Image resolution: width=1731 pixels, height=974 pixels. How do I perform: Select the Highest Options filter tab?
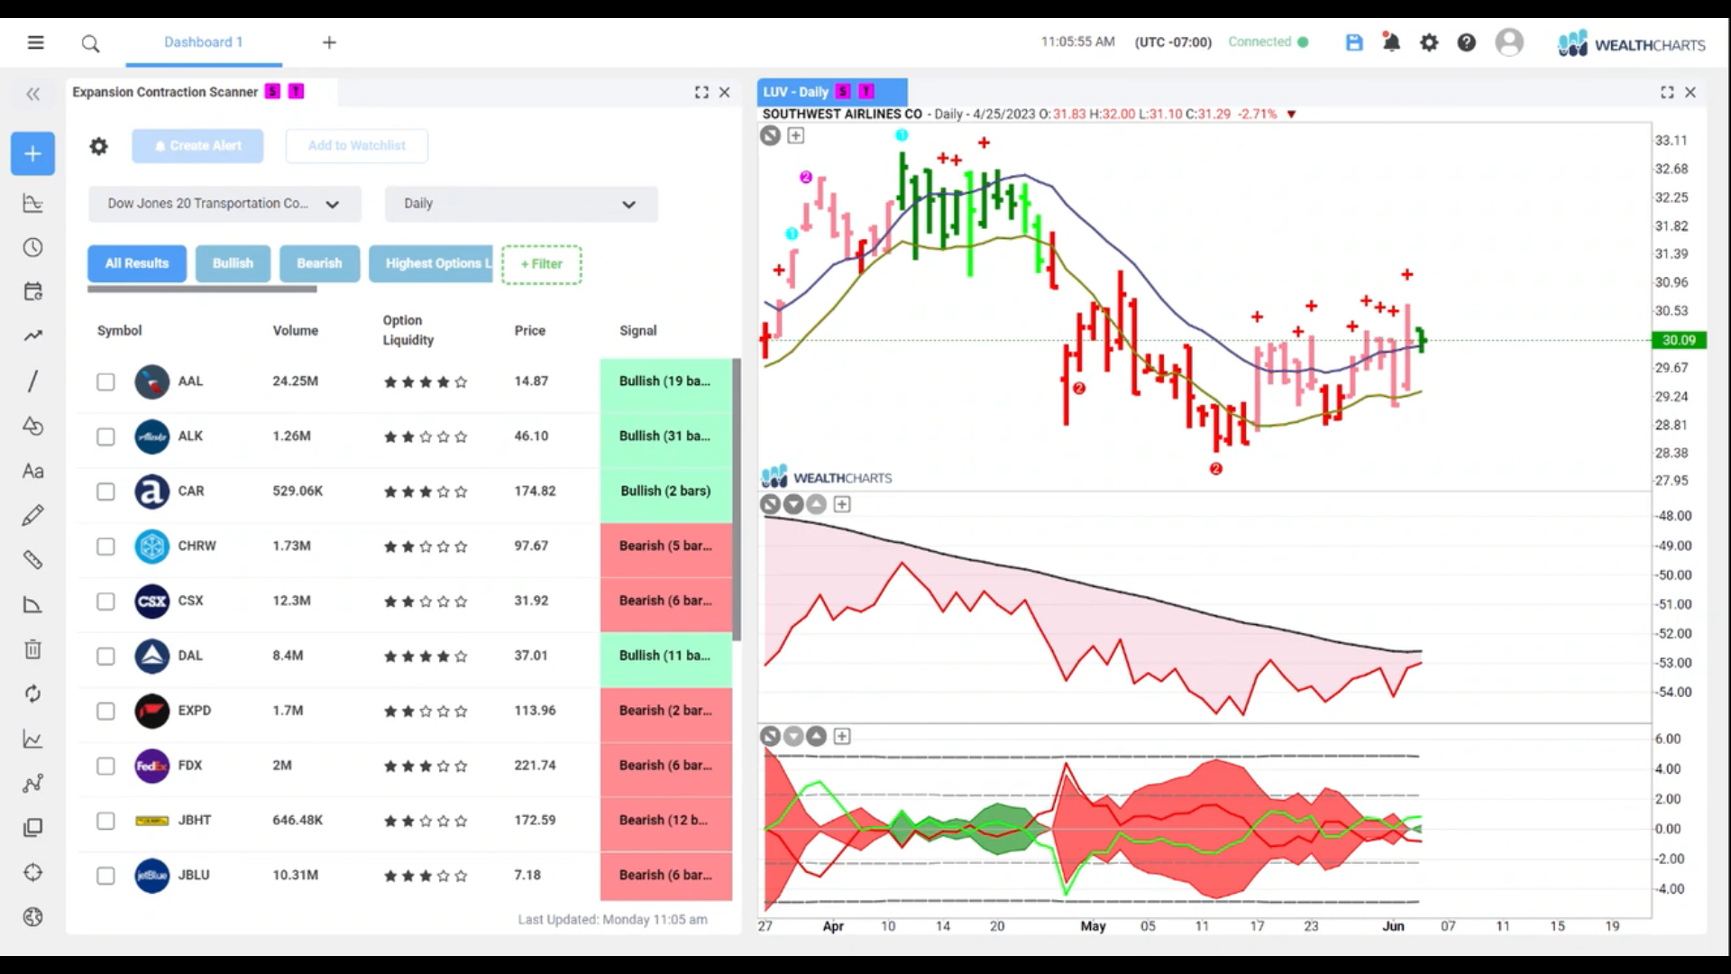[x=431, y=263]
